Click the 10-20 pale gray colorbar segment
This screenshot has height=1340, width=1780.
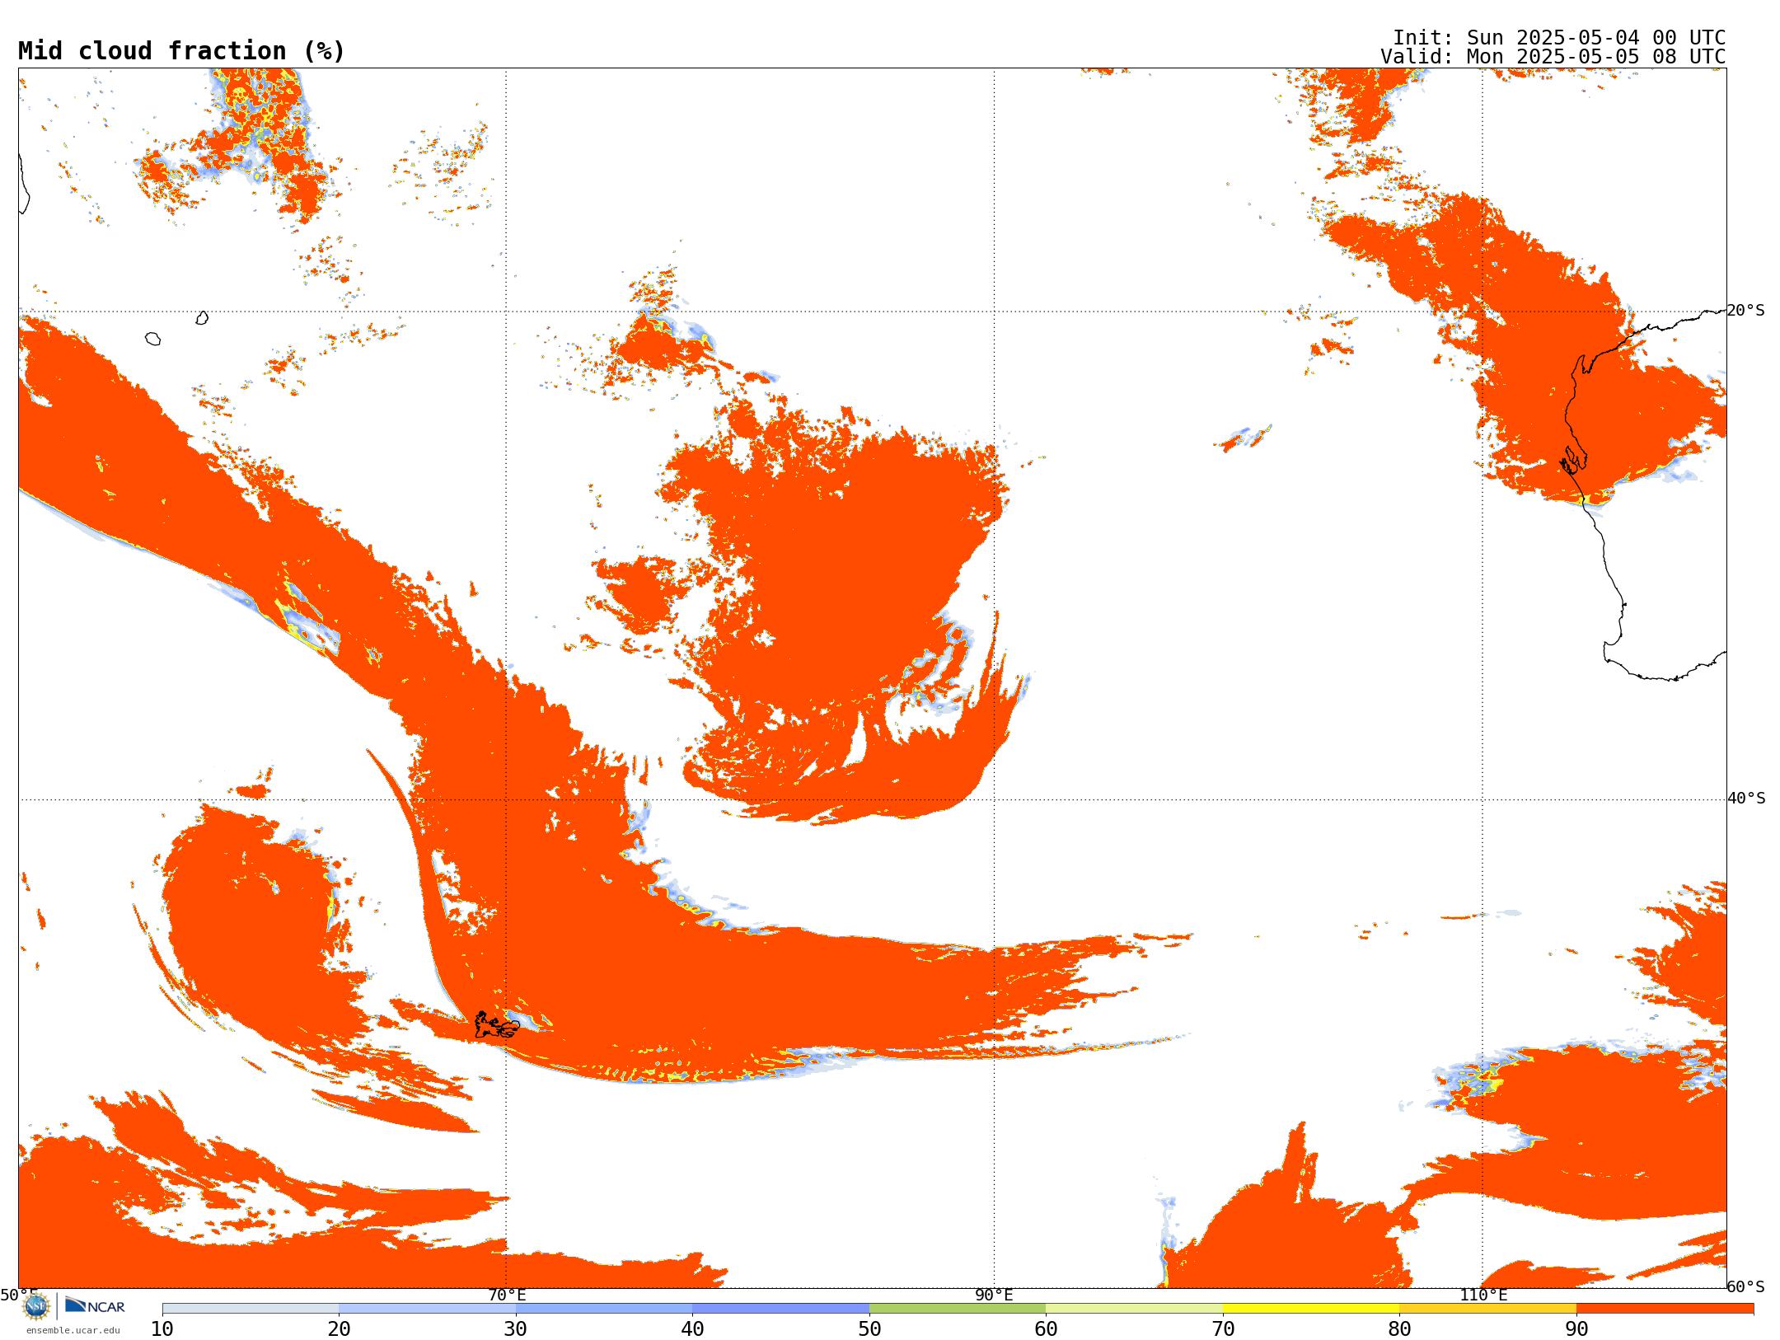tap(251, 1309)
